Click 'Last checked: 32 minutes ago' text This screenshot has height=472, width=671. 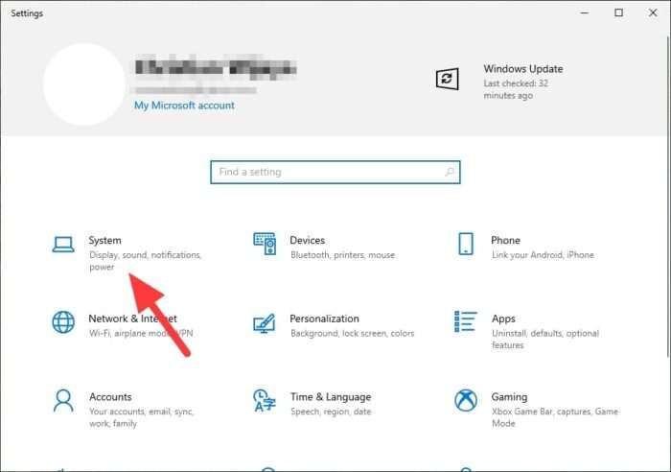pos(516,89)
